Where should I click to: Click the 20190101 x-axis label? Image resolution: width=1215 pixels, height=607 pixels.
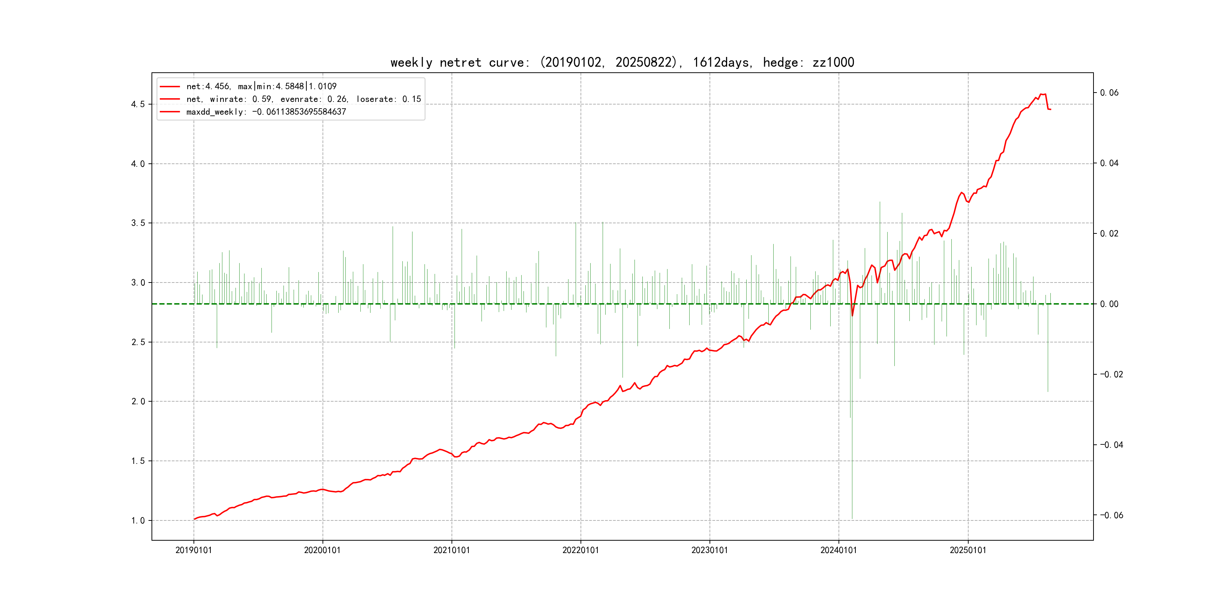193,550
